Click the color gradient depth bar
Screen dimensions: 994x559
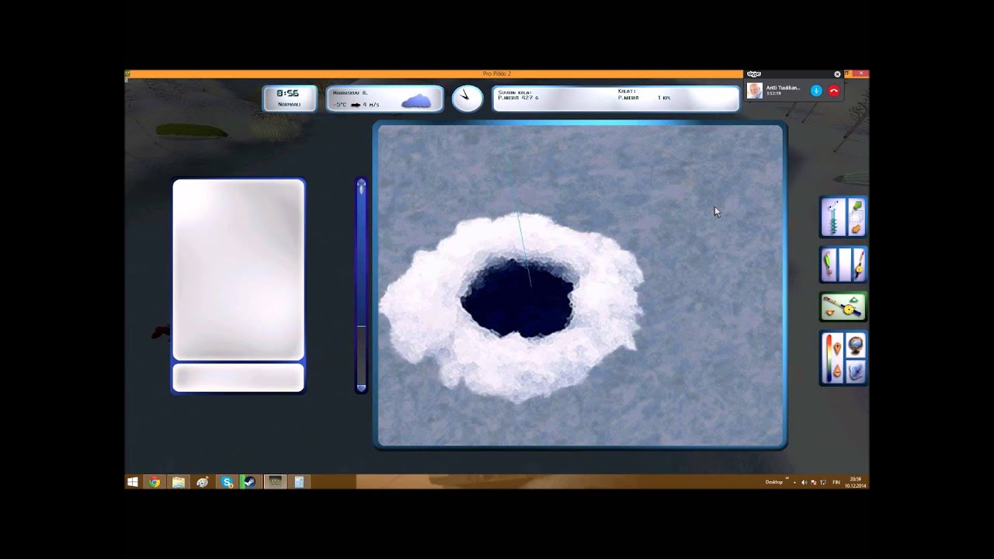[829, 358]
